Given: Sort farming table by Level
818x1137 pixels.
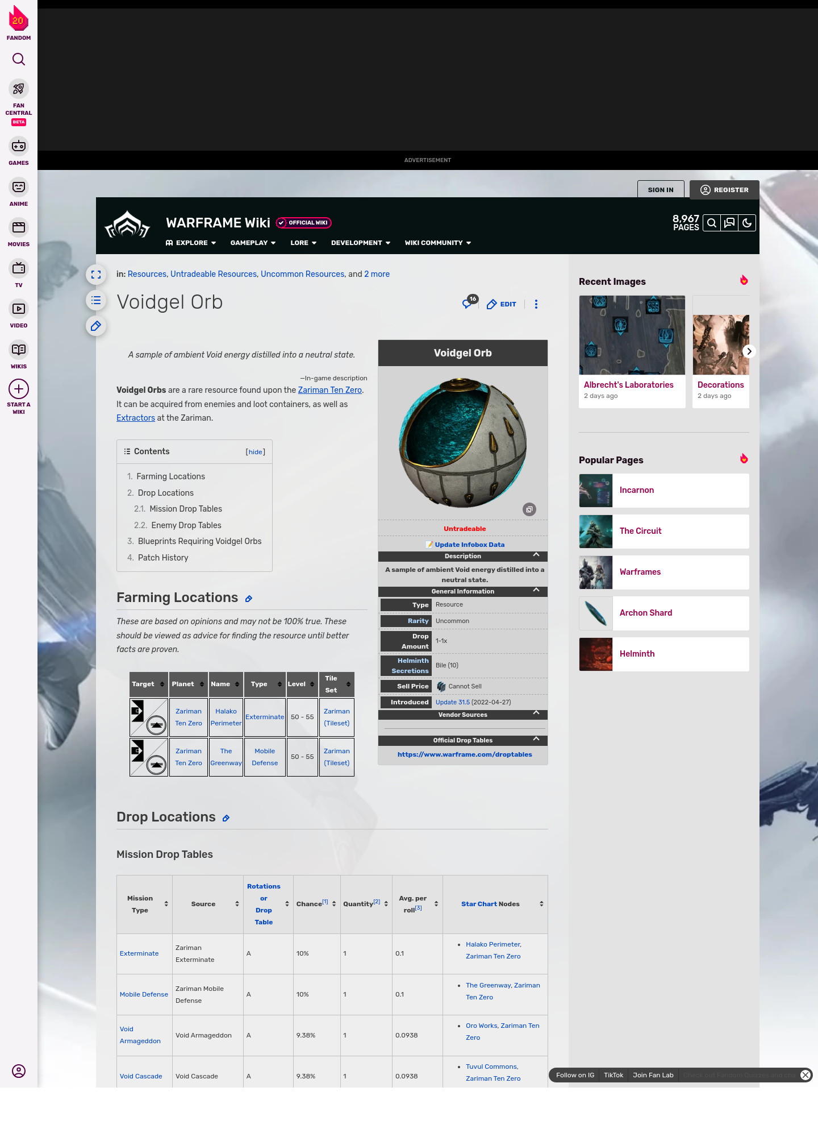Looking at the screenshot, I should coord(301,684).
